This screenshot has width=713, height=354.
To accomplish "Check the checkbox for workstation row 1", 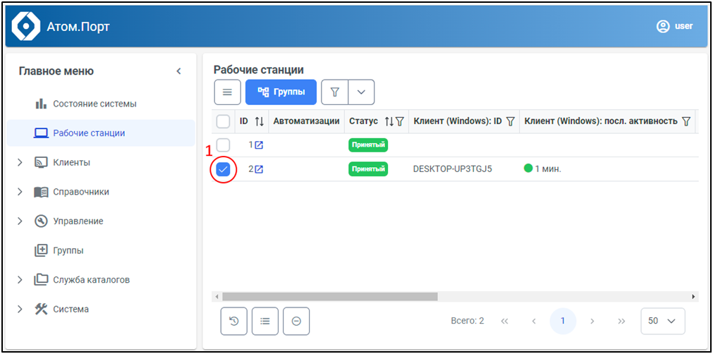I will tap(223, 145).
